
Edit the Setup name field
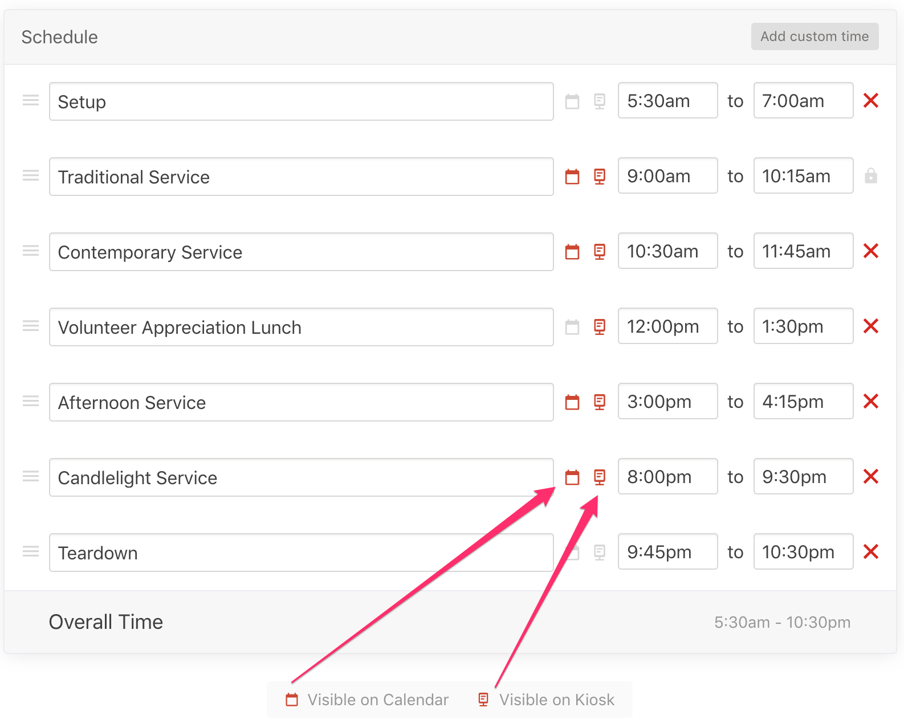point(302,101)
